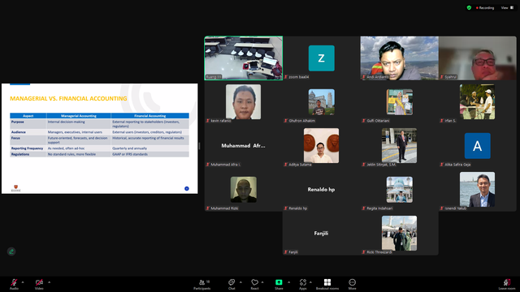Click the muted mic icon beside Muhammad Rizki
The width and height of the screenshot is (520, 292).
tap(208, 208)
